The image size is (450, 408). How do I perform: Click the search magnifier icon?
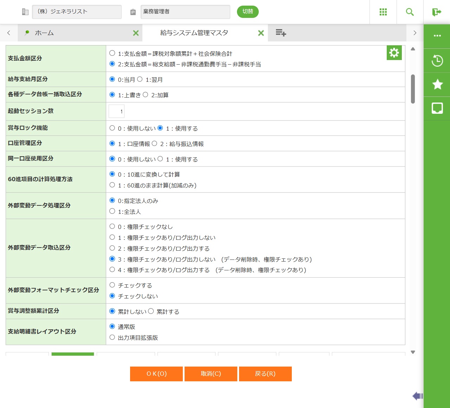[410, 12]
